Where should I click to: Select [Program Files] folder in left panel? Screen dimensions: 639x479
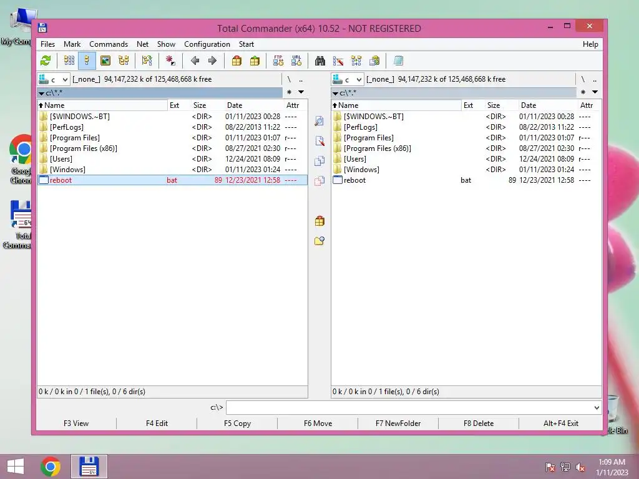172,138
